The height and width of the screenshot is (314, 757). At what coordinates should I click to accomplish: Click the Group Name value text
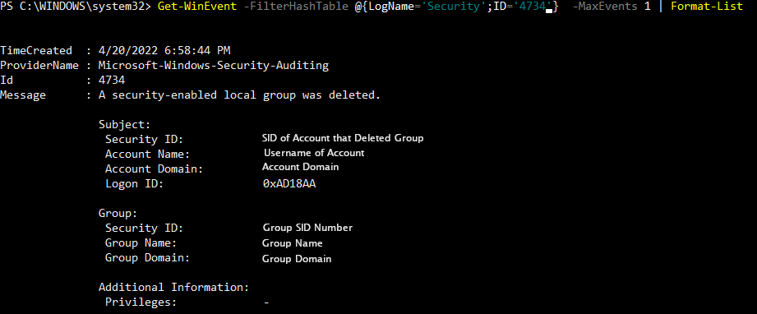point(292,243)
